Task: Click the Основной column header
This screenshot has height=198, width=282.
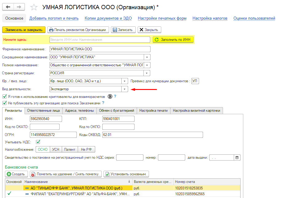Action: pos(14,182)
